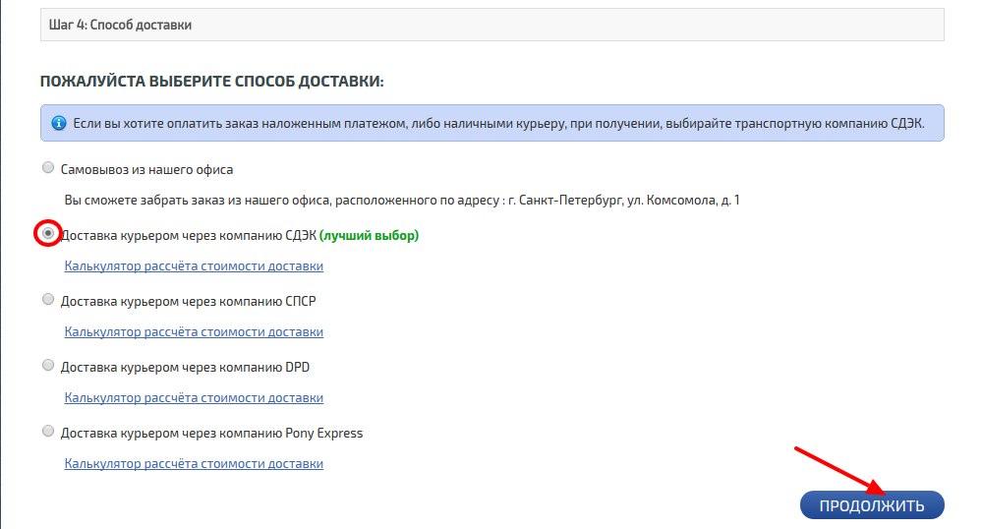982x529 pixels.
Task: Click the office pickup address description text
Action: click(x=401, y=201)
